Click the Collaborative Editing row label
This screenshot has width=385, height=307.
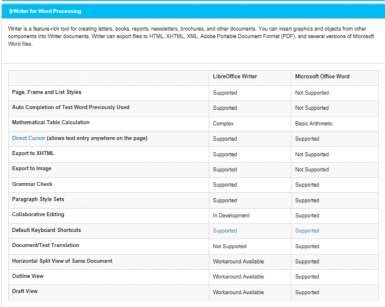tap(38, 215)
